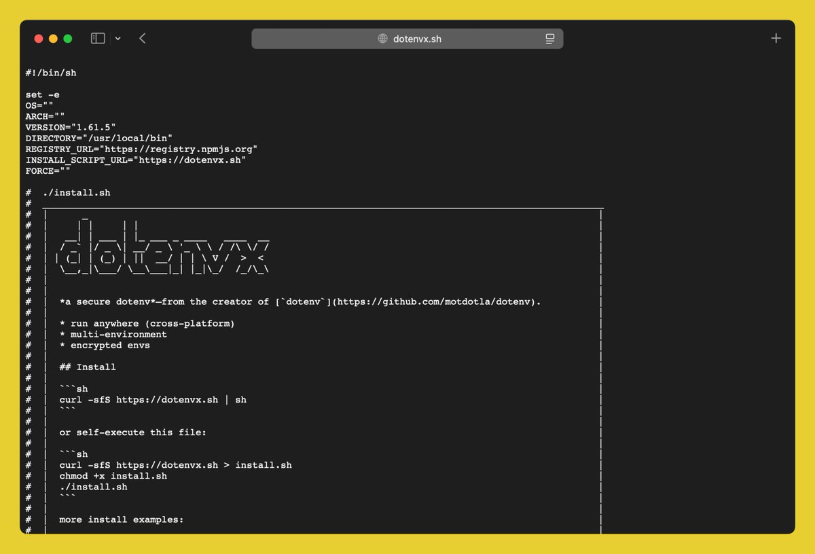Minimize the window with yellow button
815x554 pixels.
(x=53, y=39)
